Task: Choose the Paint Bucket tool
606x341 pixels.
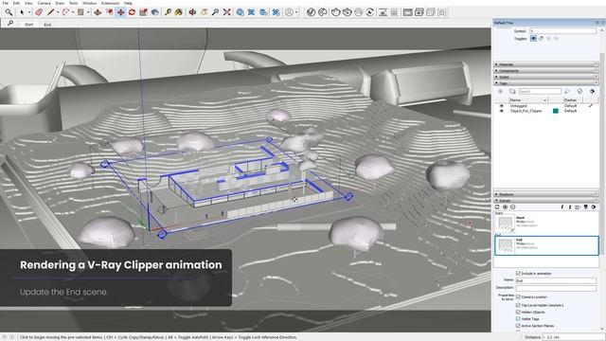Action: [x=179, y=12]
